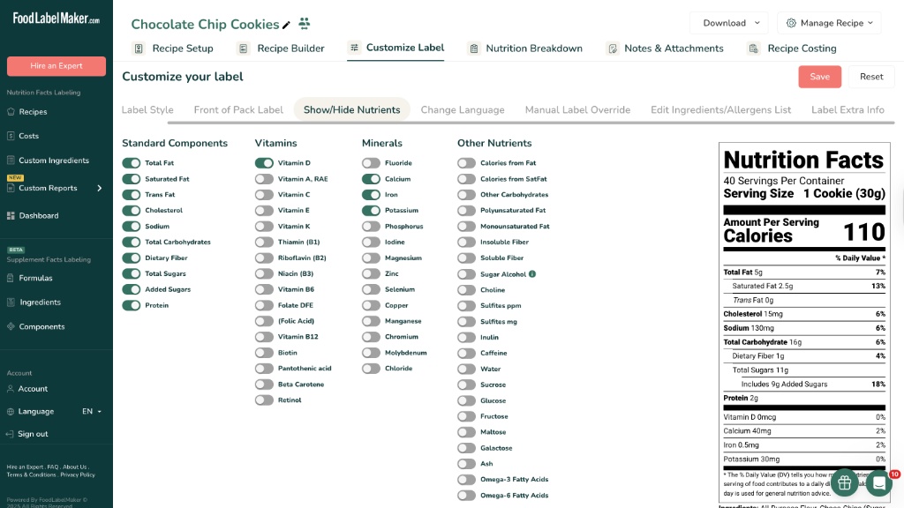Click the Hire an Expert button
904x508 pixels.
pyautogui.click(x=56, y=66)
